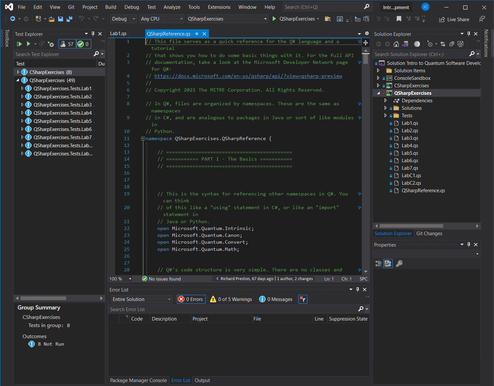Open the Debug configuration dropdown
The image size is (494, 386).
click(123, 19)
